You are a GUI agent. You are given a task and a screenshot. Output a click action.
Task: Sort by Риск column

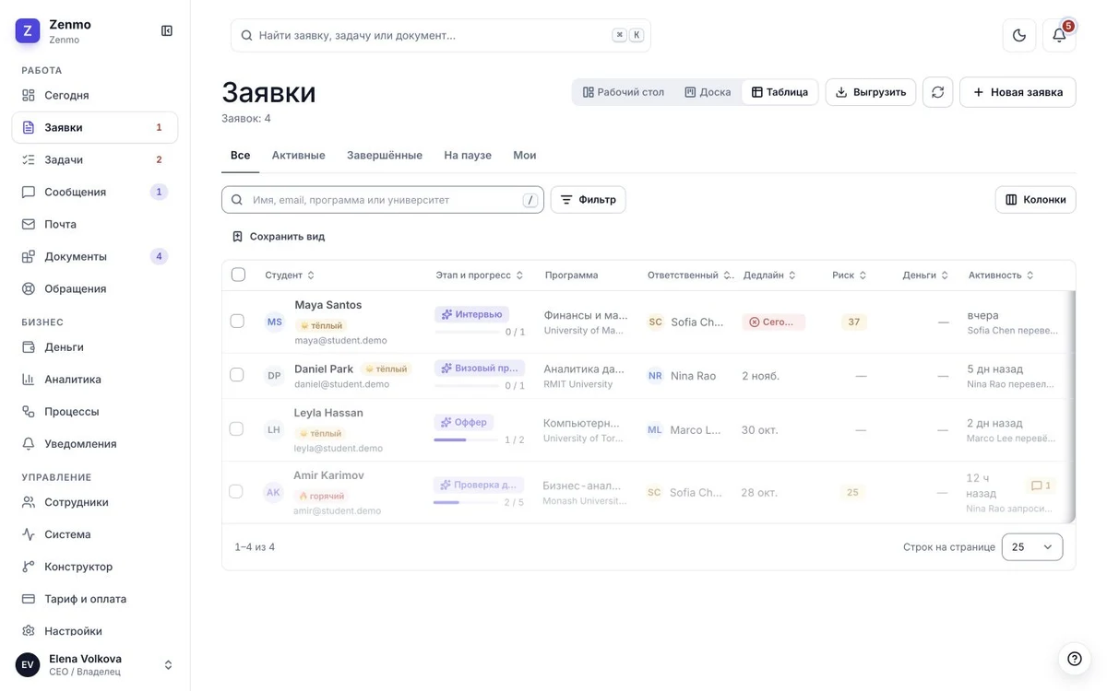click(x=850, y=275)
